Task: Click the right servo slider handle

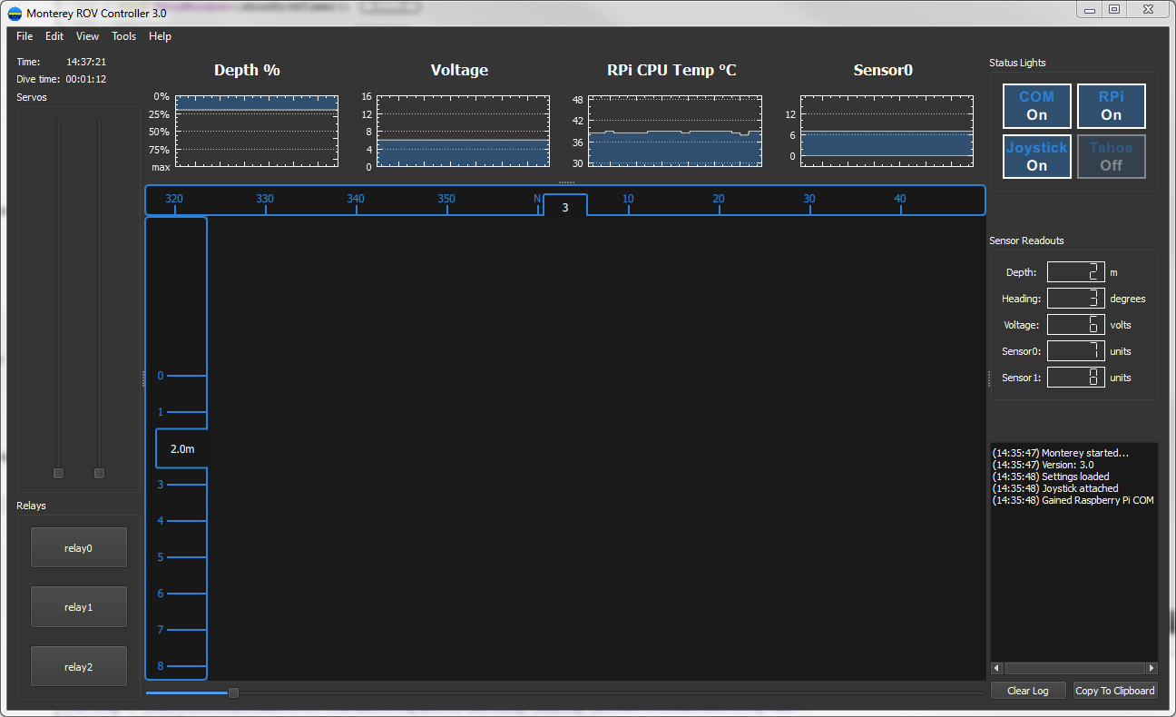Action: [99, 474]
